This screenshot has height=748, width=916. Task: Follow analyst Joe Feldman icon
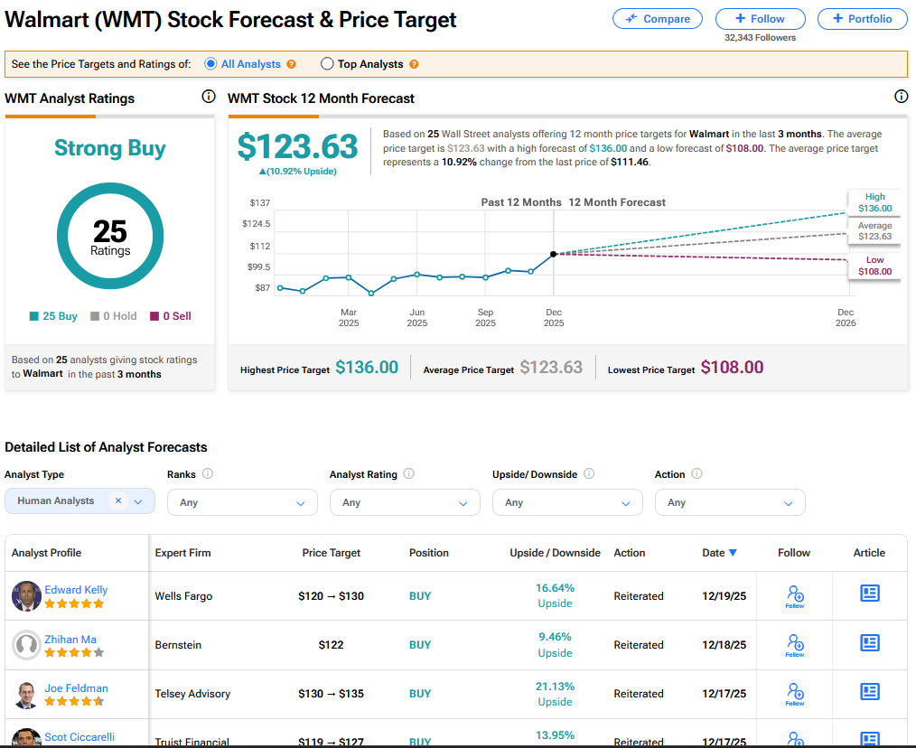click(x=794, y=693)
